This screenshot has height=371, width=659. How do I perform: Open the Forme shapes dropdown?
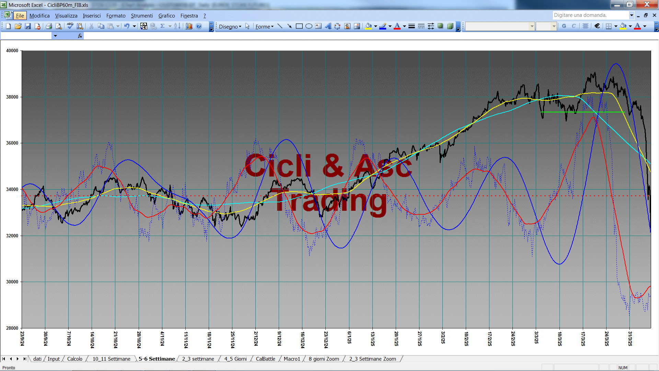(x=264, y=26)
